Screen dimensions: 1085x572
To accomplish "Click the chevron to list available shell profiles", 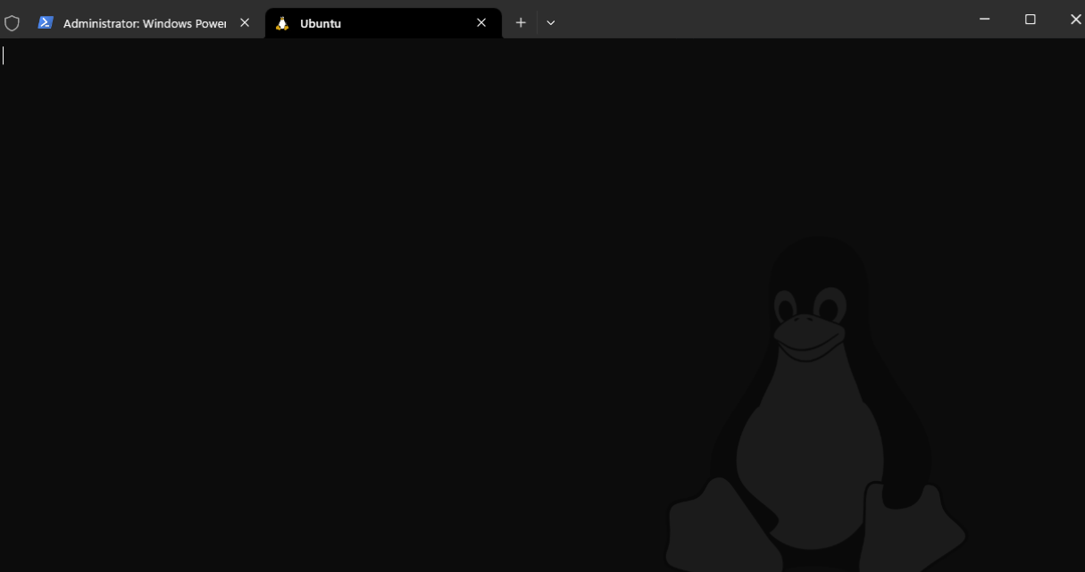I will [x=550, y=23].
